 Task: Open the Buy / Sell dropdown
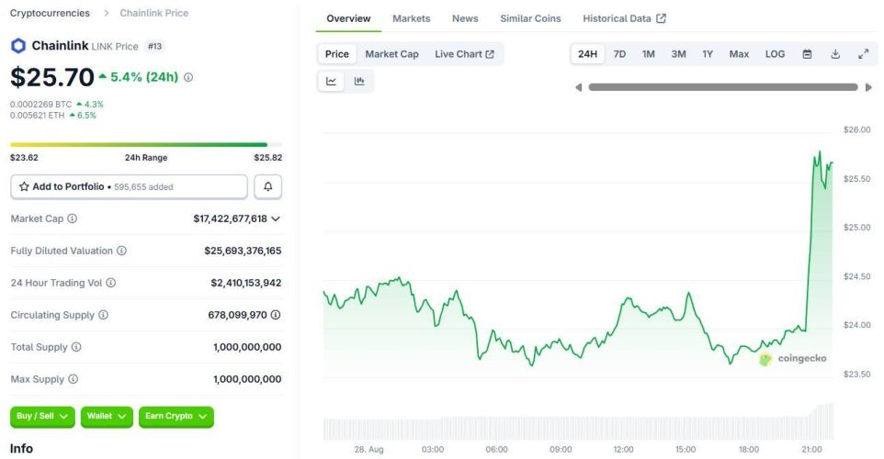click(43, 416)
